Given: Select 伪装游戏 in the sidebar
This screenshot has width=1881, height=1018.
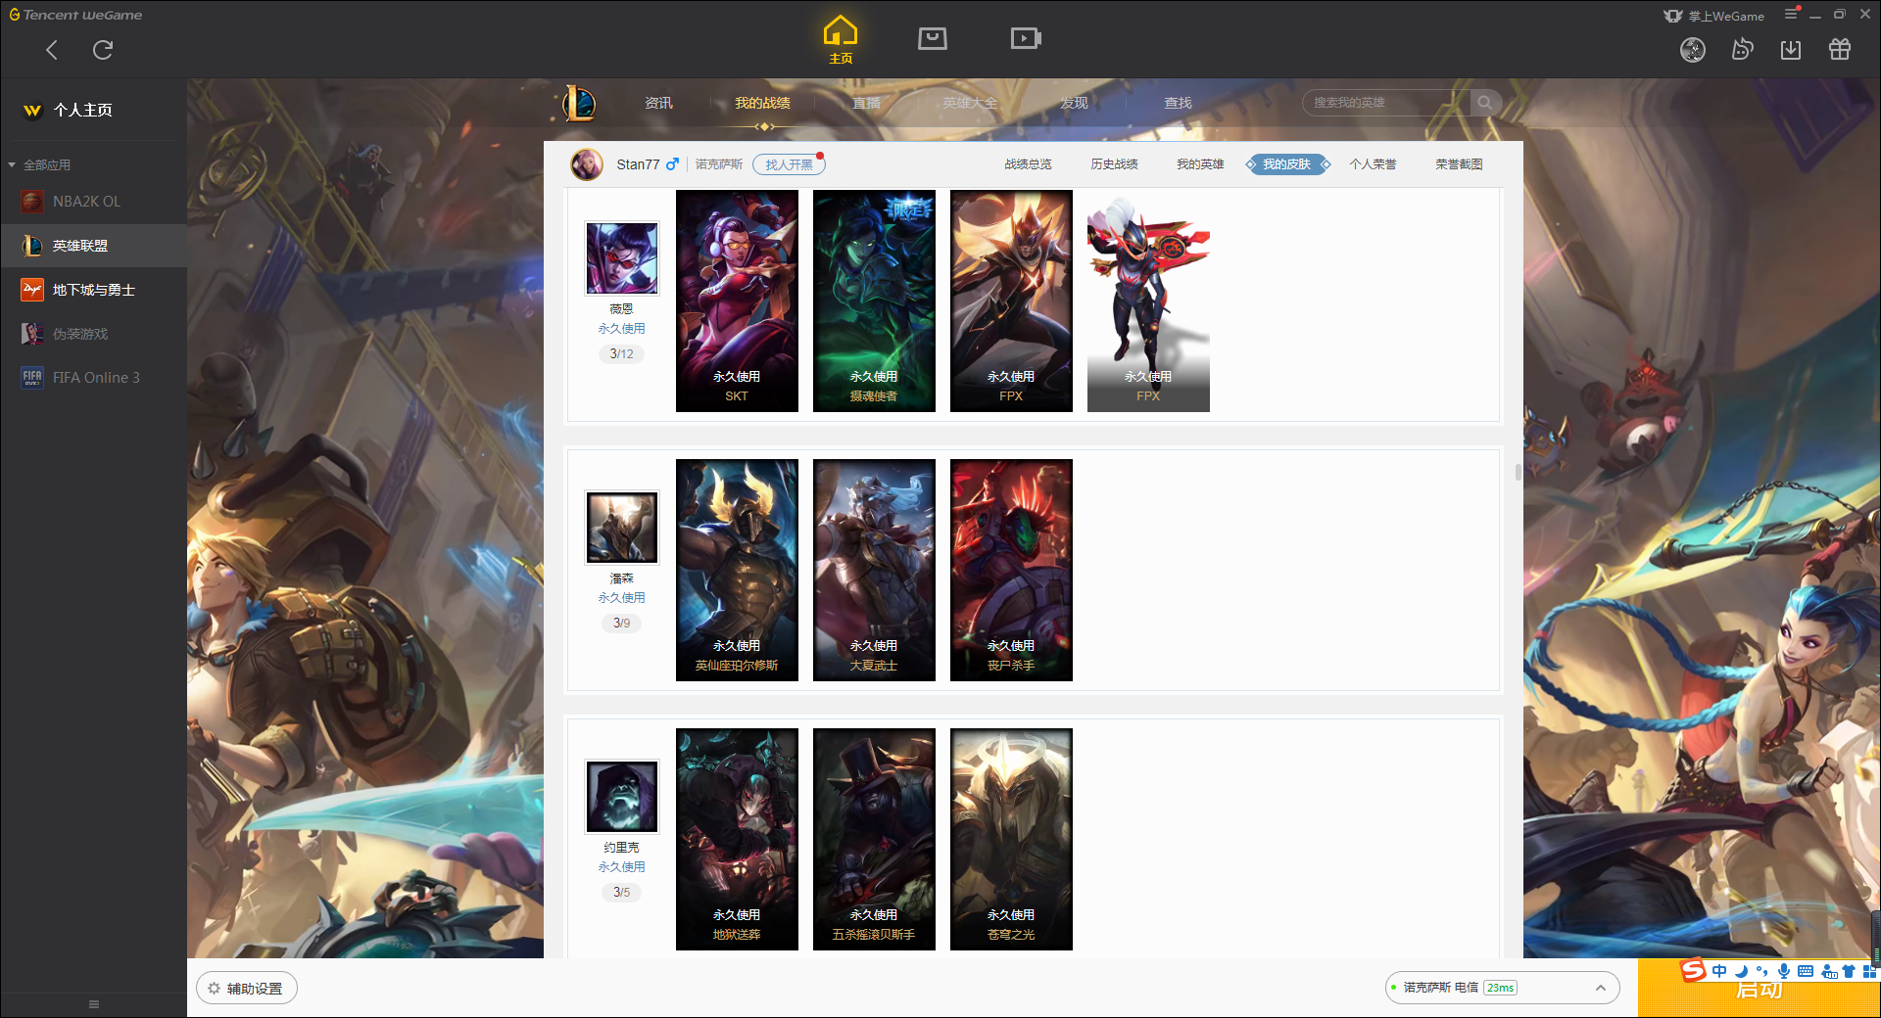Looking at the screenshot, I should pos(93,334).
